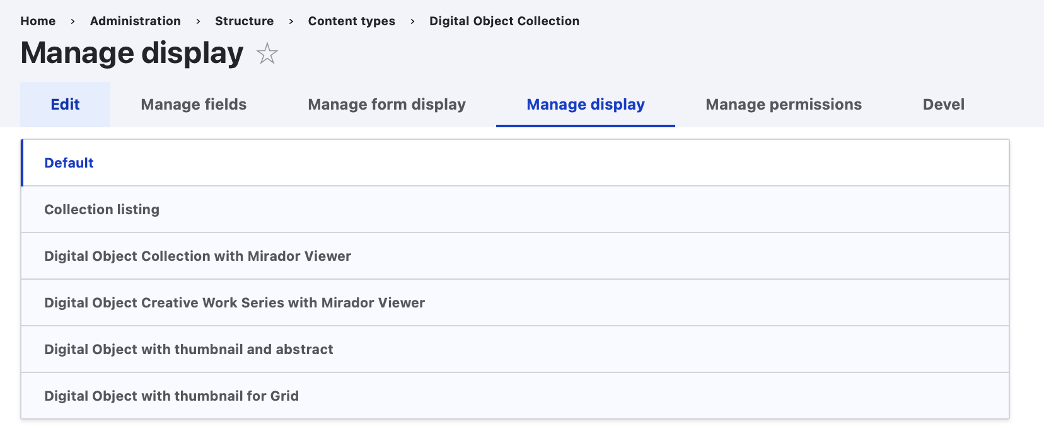Viewport: 1044px width, 441px height.
Task: Open Content types breadcrumb link
Action: pos(351,21)
